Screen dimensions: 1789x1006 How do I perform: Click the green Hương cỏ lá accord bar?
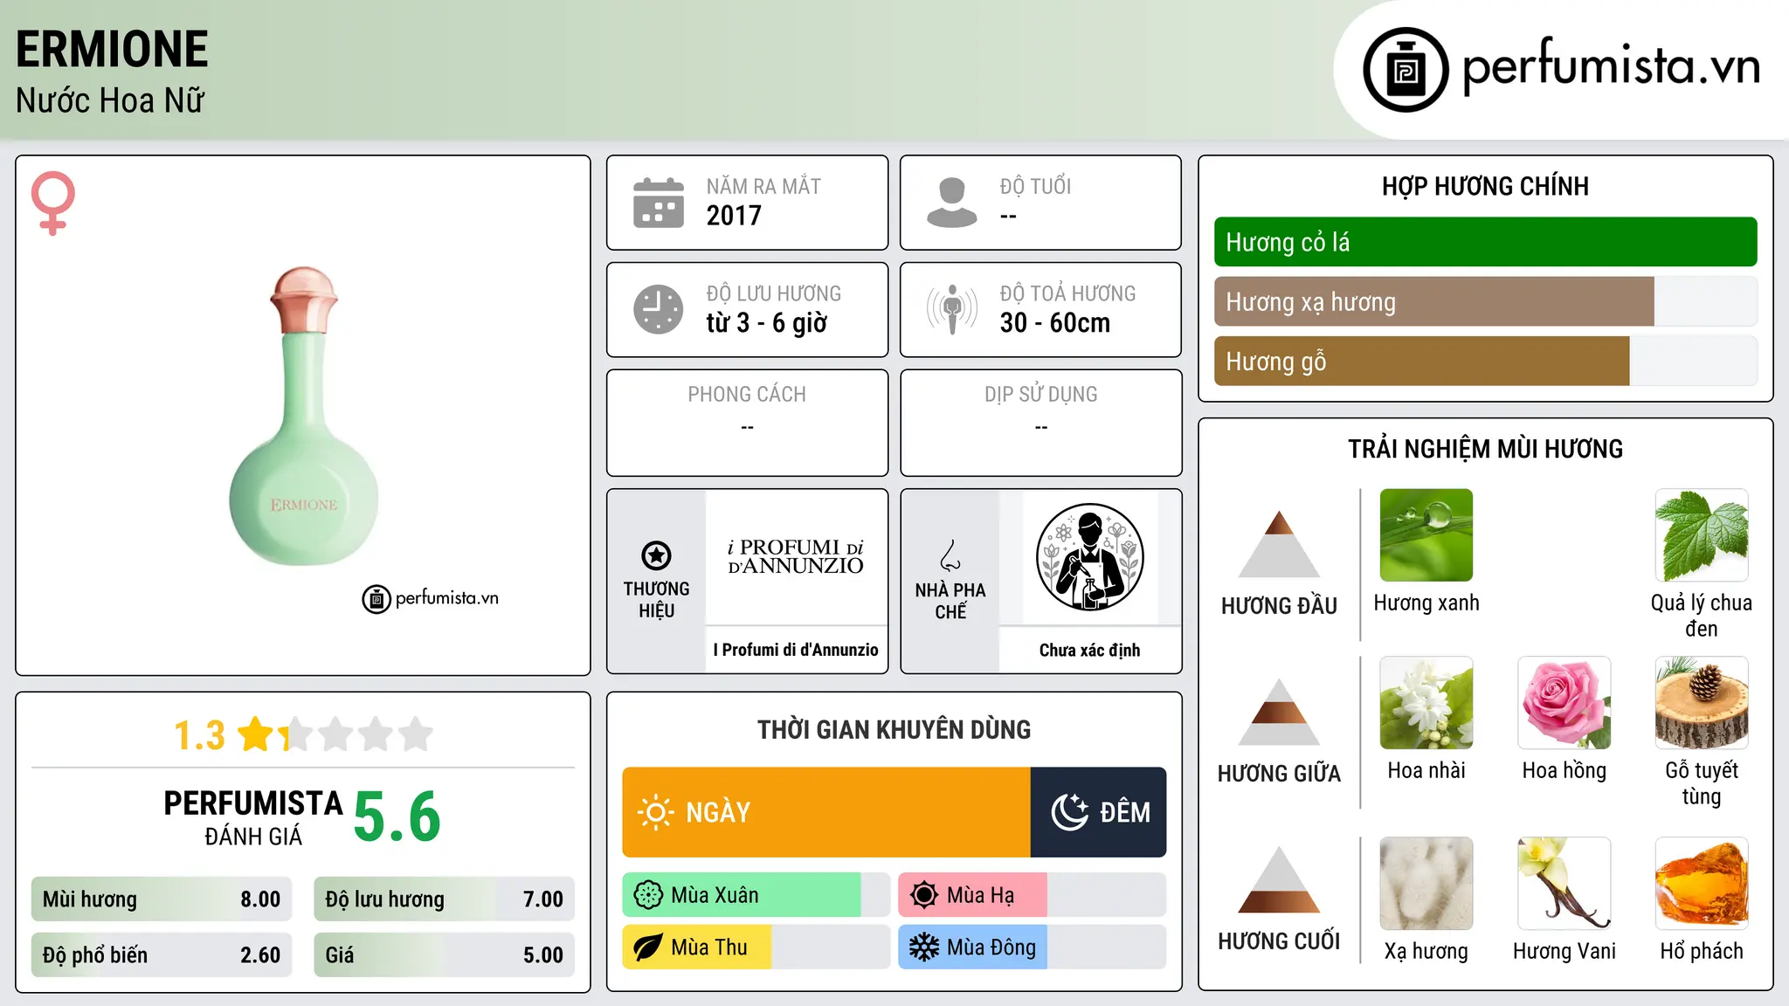coord(1485,242)
